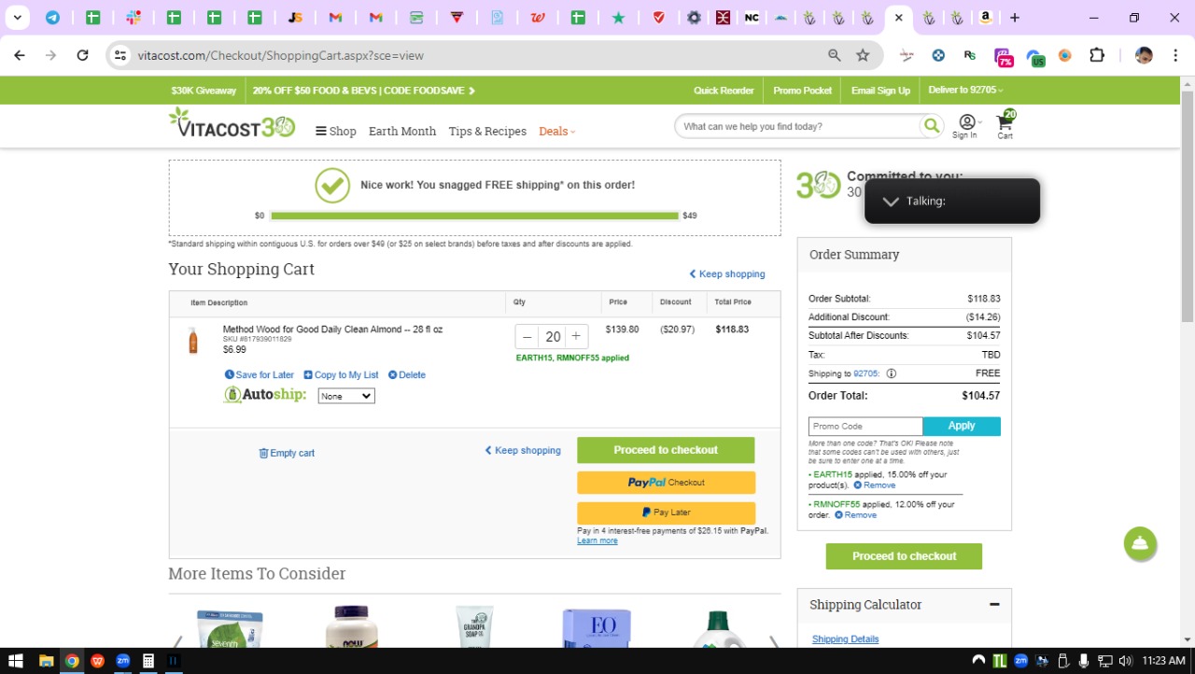This screenshot has width=1195, height=674.
Task: Open the Cart icon showing 20 items
Action: pyautogui.click(x=1005, y=124)
